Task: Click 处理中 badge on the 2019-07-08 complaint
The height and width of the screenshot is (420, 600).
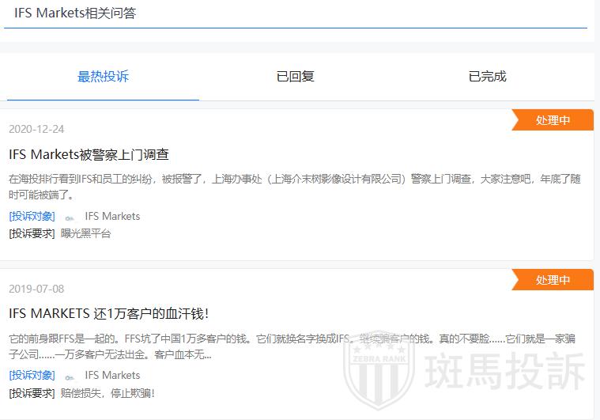Action: (x=553, y=280)
